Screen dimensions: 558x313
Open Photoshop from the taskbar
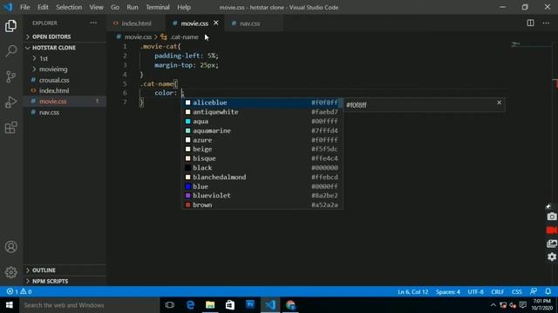tap(250, 305)
